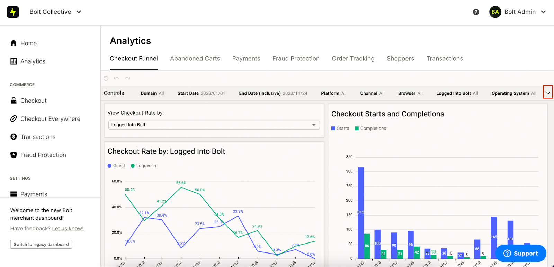Switch to the Order Tracking tab

[x=353, y=59]
